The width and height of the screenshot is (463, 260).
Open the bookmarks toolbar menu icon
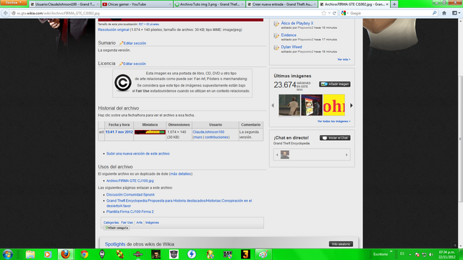pos(456,13)
